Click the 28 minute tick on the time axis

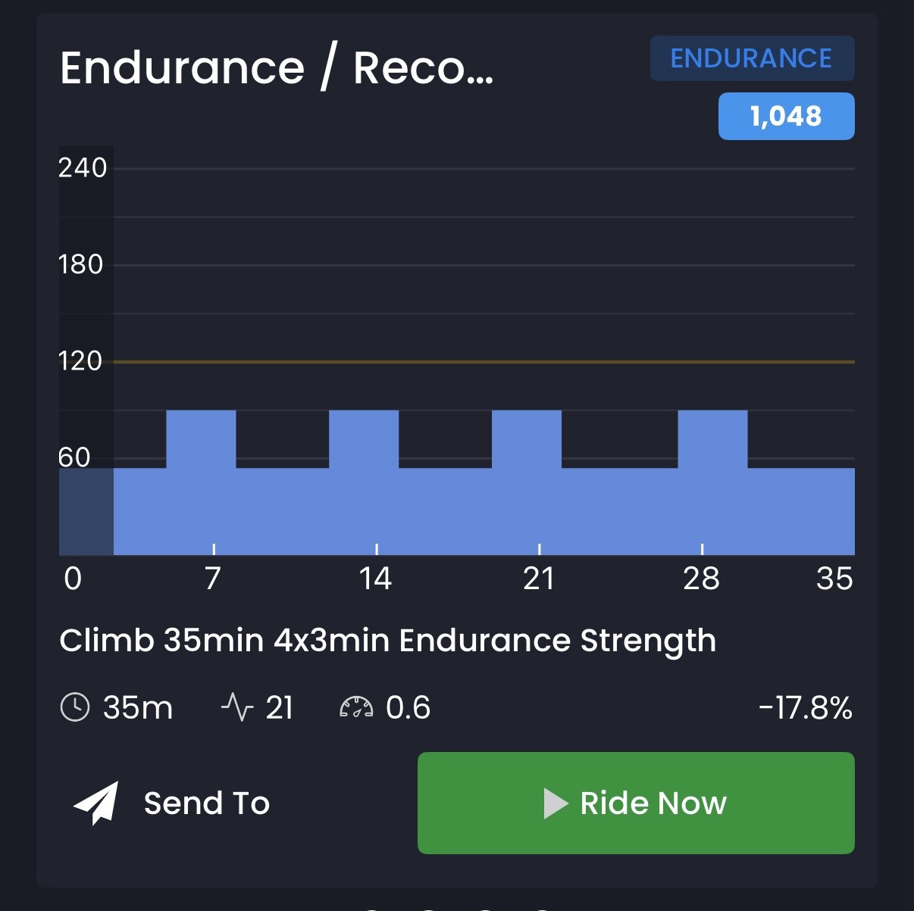[701, 579]
